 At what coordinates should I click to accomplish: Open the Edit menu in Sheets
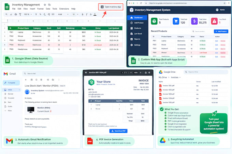point(19,9)
